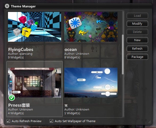Click the Prness套装 theme name
The height and width of the screenshot is (128, 156).
[x=19, y=105]
